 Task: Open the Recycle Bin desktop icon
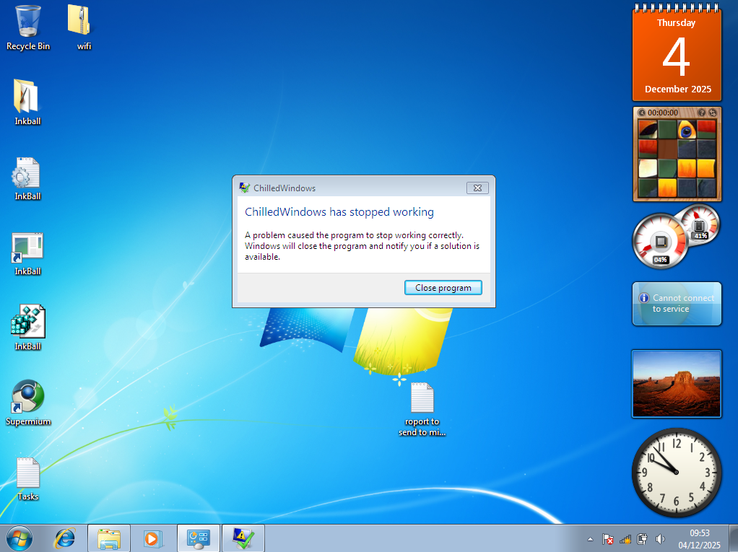[27, 27]
